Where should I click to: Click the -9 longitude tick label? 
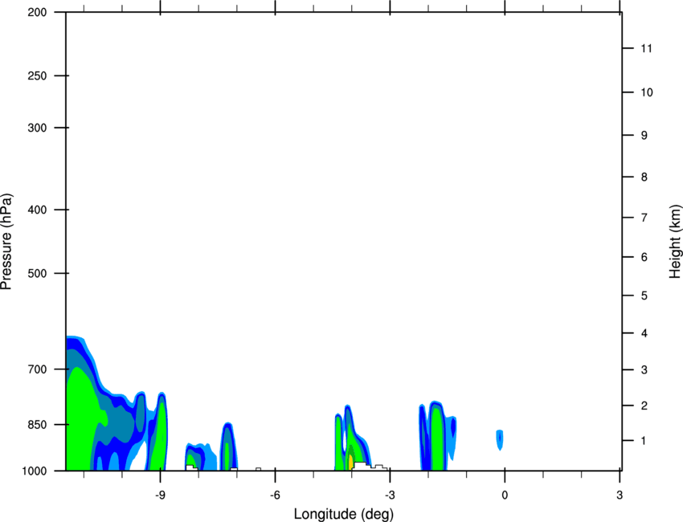click(x=160, y=495)
